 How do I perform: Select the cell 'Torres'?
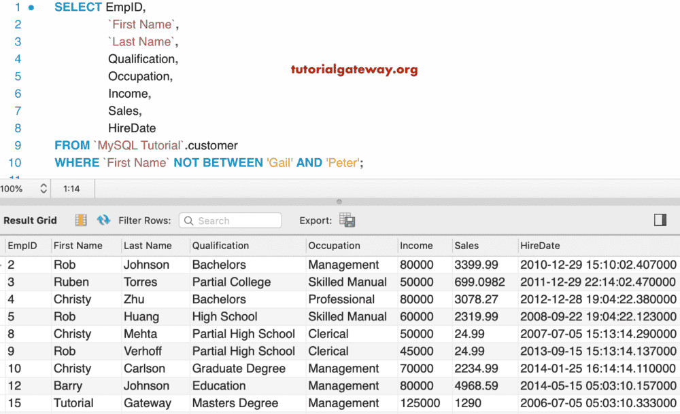point(141,282)
